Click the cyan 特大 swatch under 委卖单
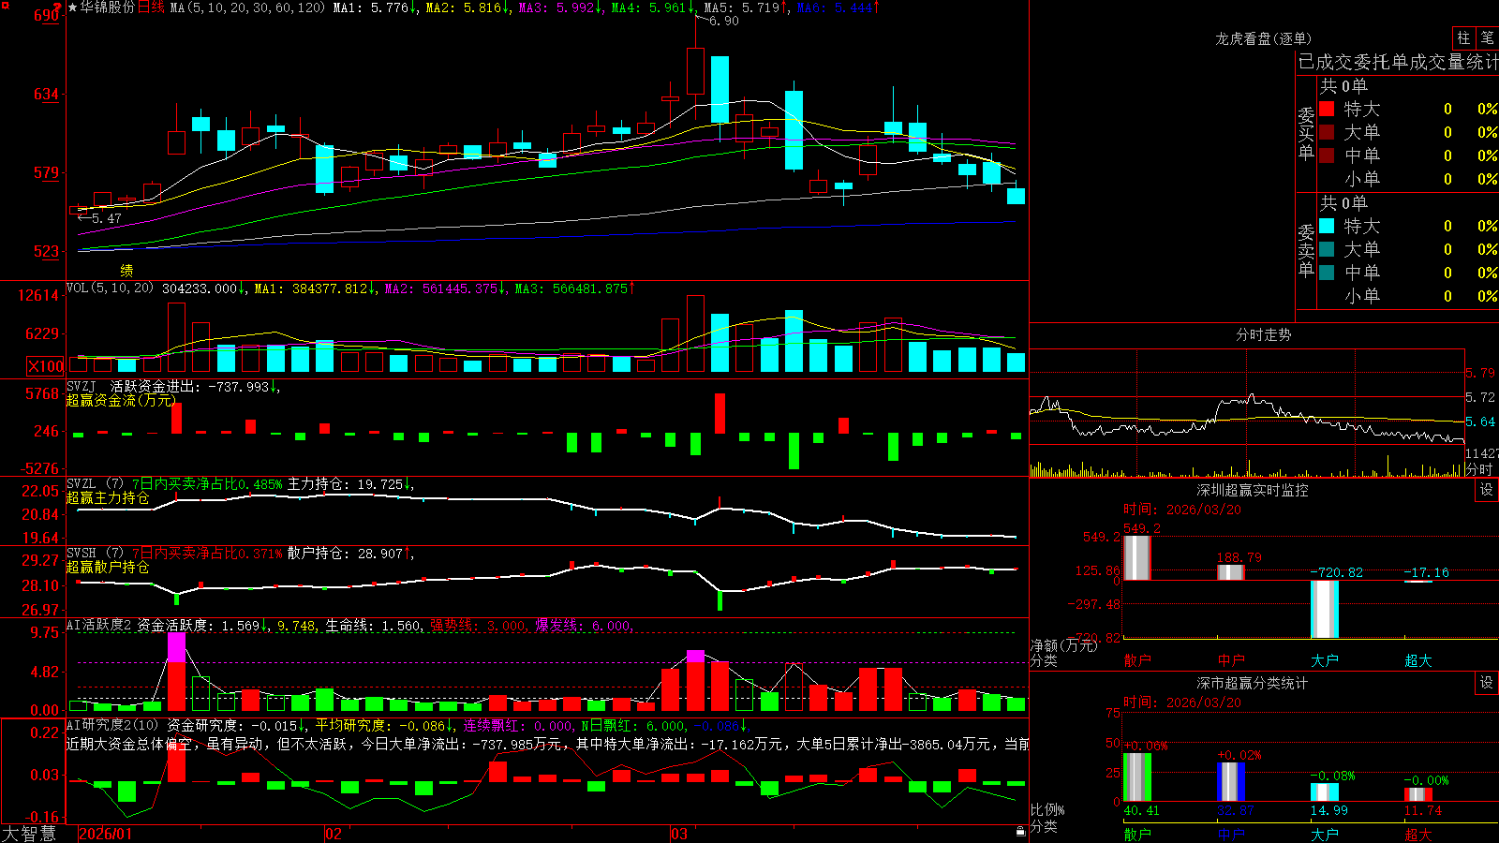 1327,226
